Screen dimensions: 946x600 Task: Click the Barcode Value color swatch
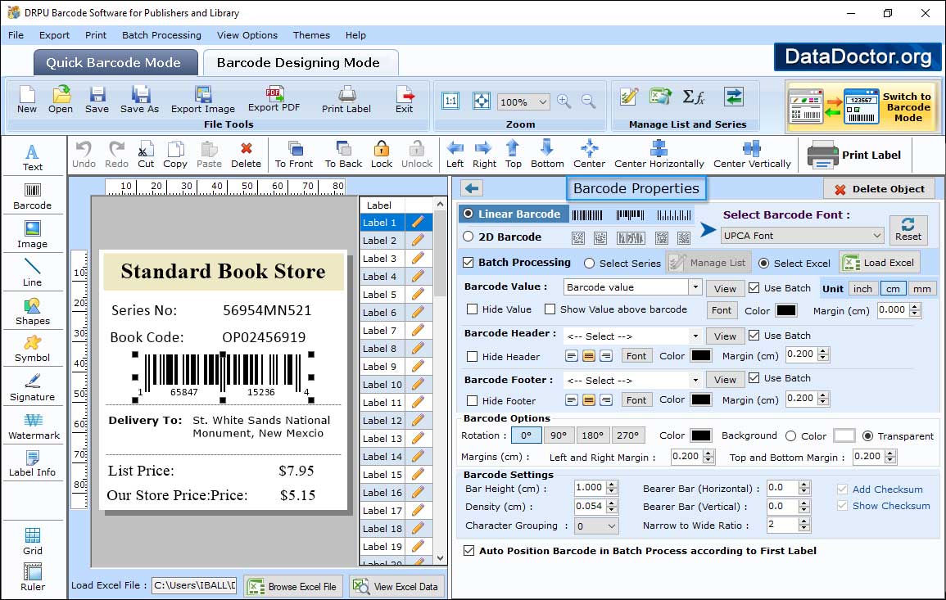tap(786, 310)
